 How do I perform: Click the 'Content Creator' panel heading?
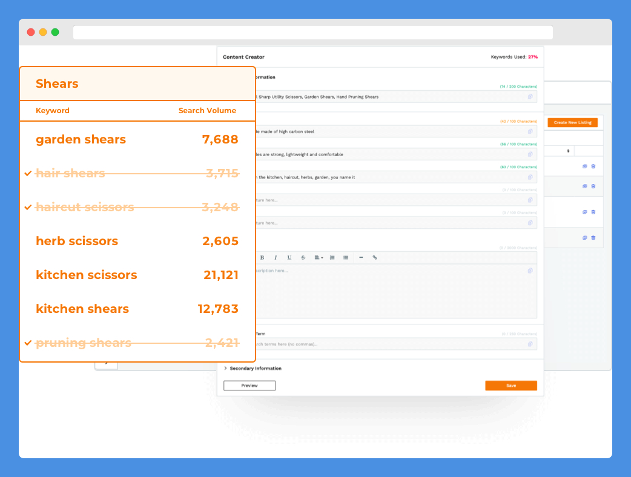click(243, 57)
